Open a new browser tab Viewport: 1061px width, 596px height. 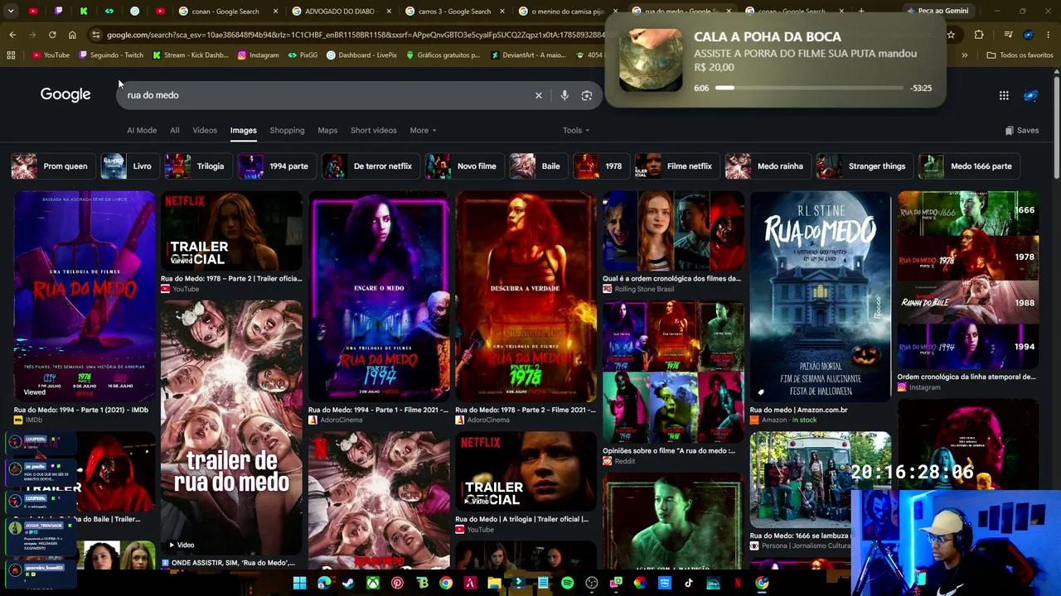(861, 11)
